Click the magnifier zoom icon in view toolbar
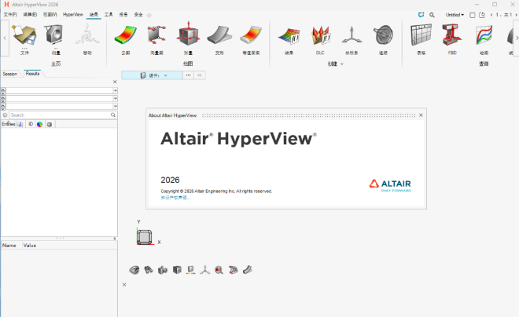The width and height of the screenshot is (519, 317). 219,270
